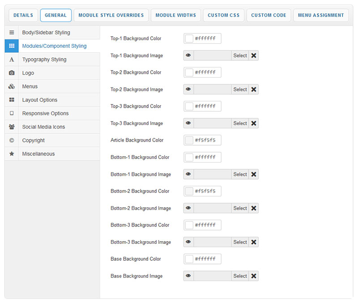Viewport: 358px width, 301px height.
Task: Remove the Bottom-3 Background Image with X
Action: coord(254,242)
